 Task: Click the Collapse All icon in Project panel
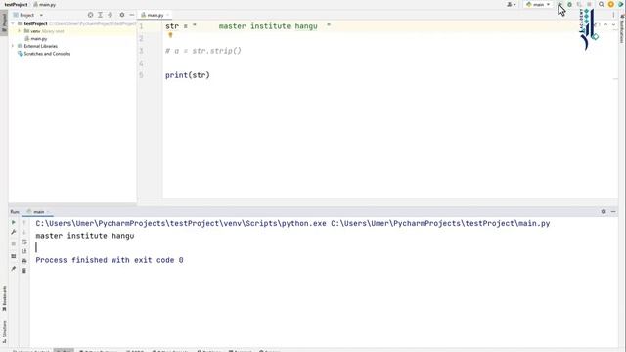pos(110,15)
